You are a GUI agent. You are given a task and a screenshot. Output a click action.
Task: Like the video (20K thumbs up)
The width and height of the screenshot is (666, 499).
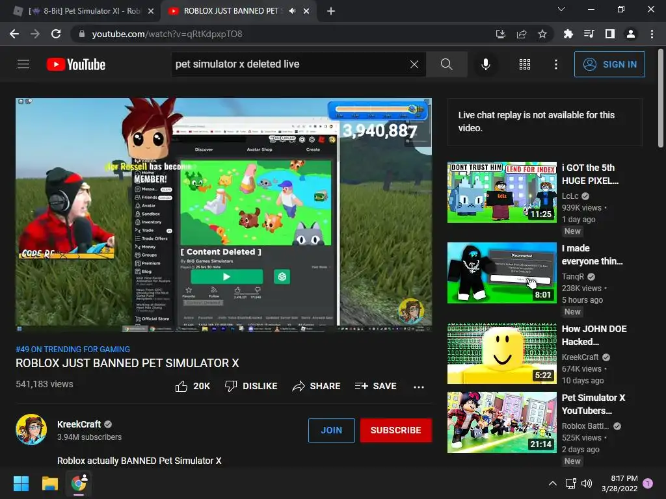(193, 386)
